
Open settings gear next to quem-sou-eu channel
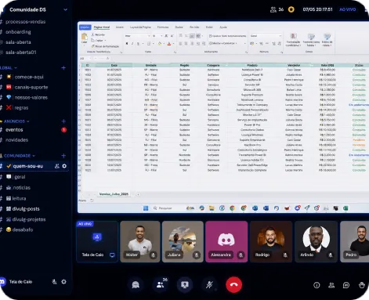click(64, 166)
